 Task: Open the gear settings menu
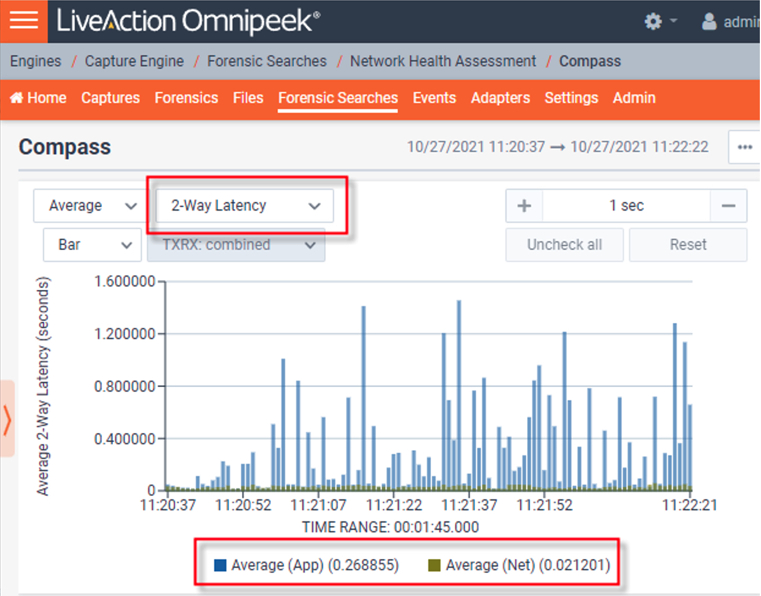(x=653, y=22)
